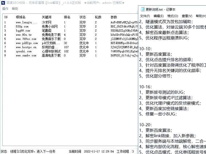Click Notepad line 解密link链接，加入新参数

tap(168, 136)
